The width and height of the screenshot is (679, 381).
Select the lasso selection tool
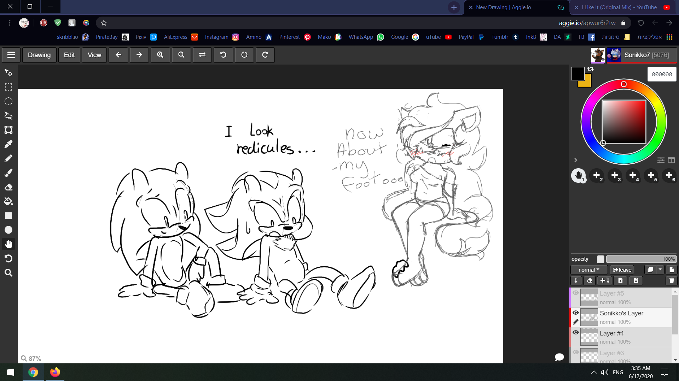pyautogui.click(x=8, y=116)
